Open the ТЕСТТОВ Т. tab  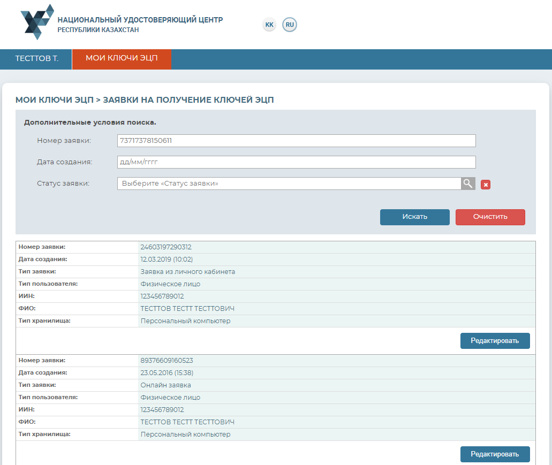(36, 59)
